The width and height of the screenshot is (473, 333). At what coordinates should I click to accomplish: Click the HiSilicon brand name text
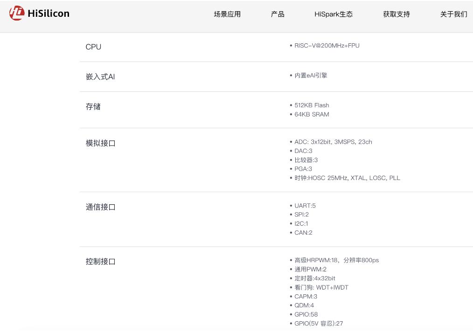pos(49,14)
